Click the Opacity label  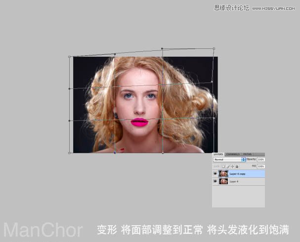click(251, 159)
